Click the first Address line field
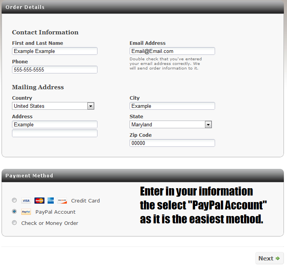The width and height of the screenshot is (287, 267). pos(55,124)
